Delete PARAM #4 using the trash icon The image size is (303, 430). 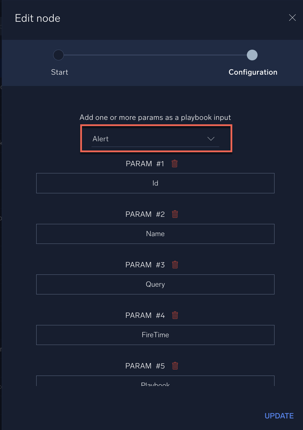(x=175, y=315)
